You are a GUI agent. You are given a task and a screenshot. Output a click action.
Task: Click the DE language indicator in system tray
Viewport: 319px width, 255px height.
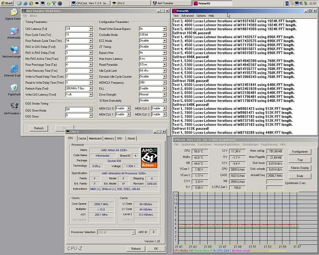pos(287,3)
